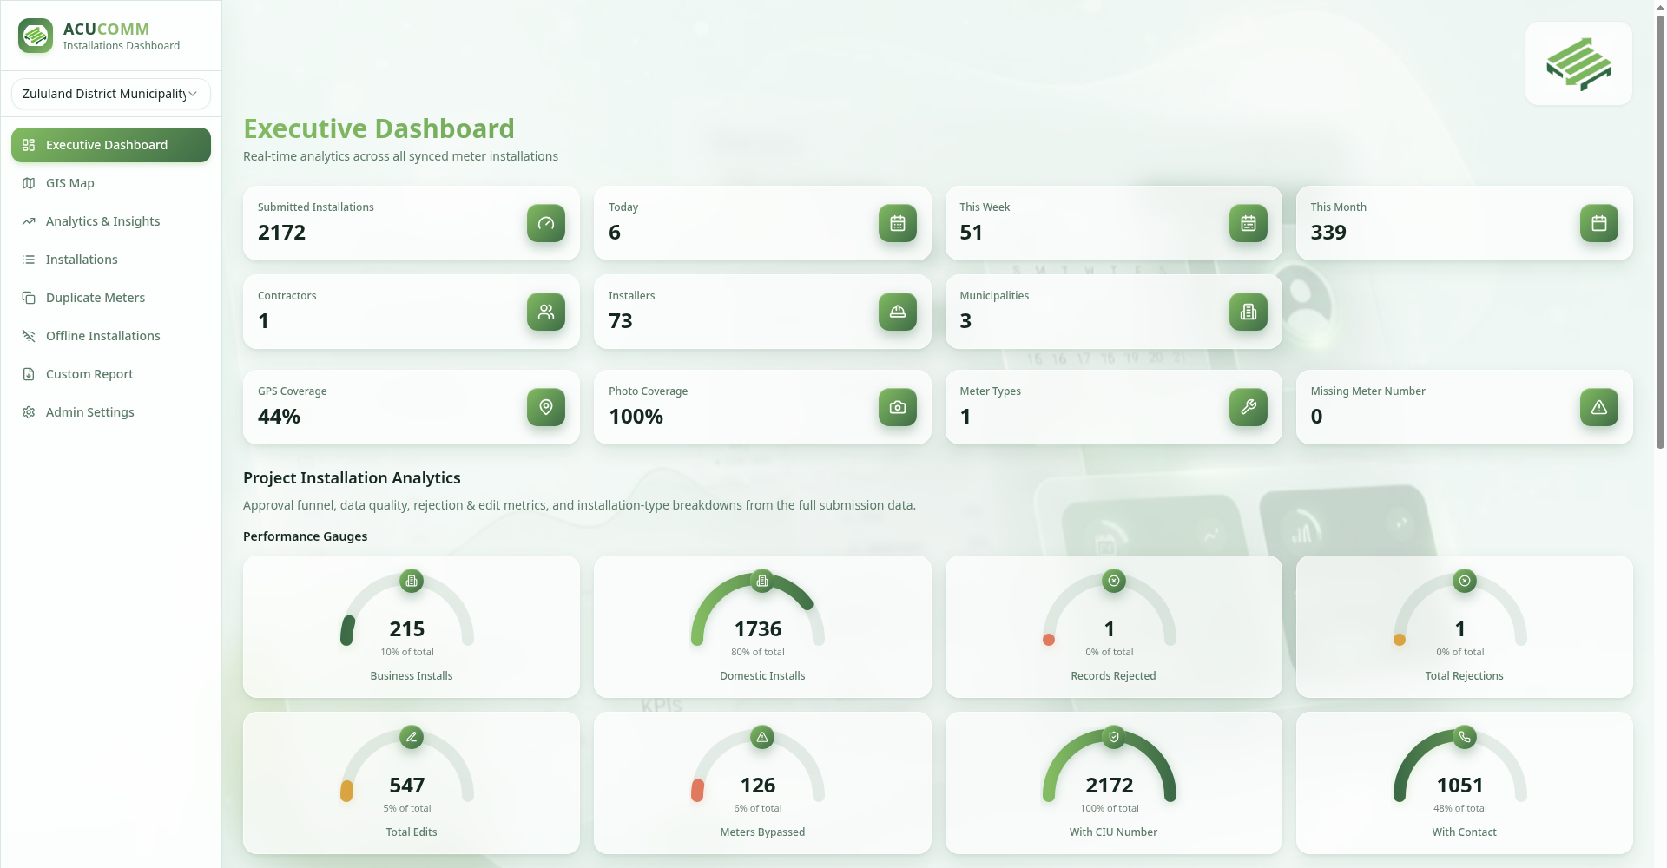The height and width of the screenshot is (868, 1667).
Task: Click the large ACUCOMM logo tile at top right
Action: click(1578, 63)
